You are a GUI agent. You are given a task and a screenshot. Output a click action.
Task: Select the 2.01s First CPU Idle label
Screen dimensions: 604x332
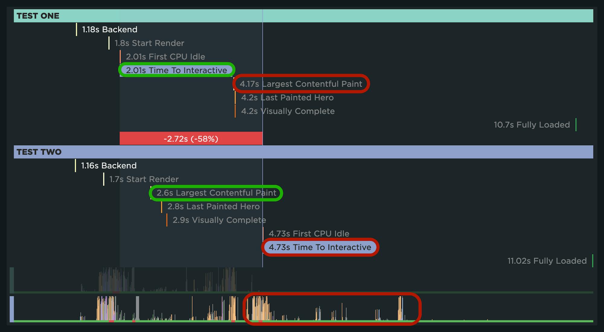(165, 57)
